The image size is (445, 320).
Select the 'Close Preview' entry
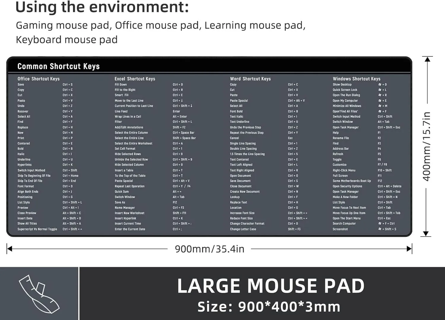coord(27,213)
